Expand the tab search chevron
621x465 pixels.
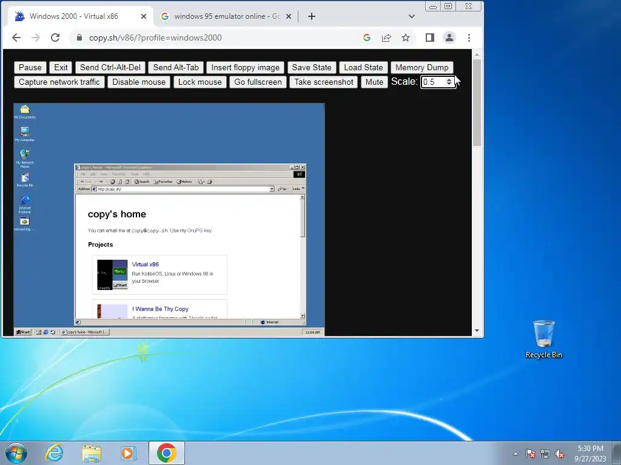[x=412, y=16]
